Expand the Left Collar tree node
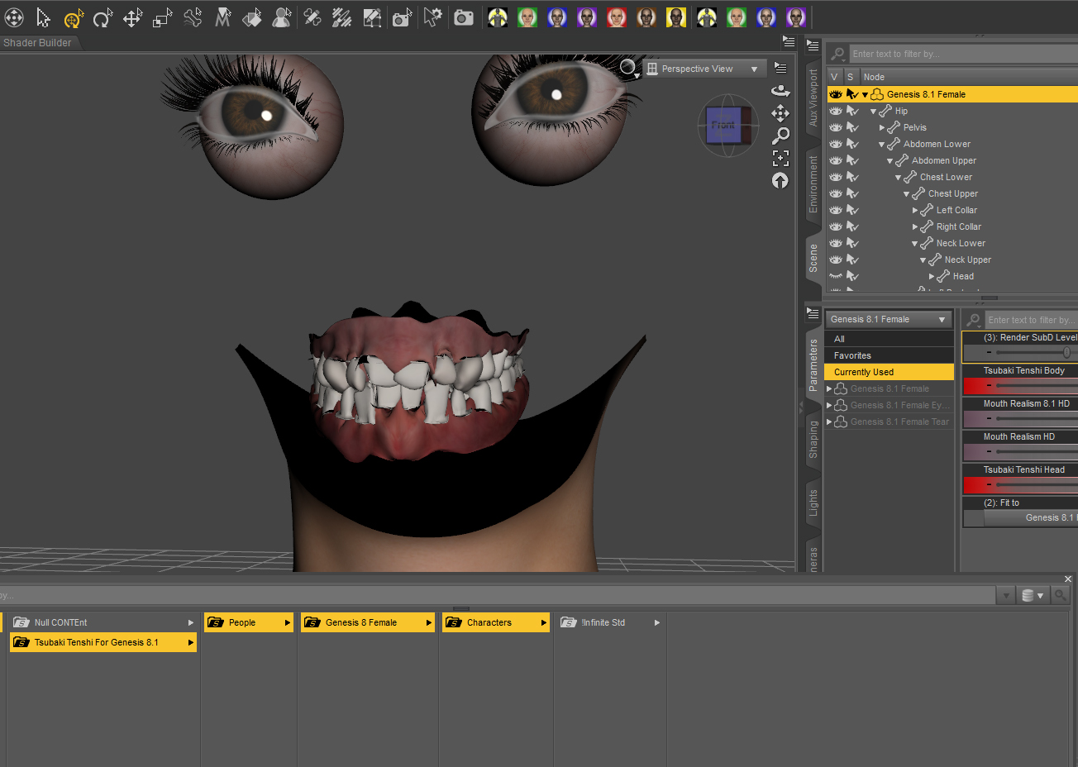Image resolution: width=1078 pixels, height=767 pixels. (x=915, y=210)
